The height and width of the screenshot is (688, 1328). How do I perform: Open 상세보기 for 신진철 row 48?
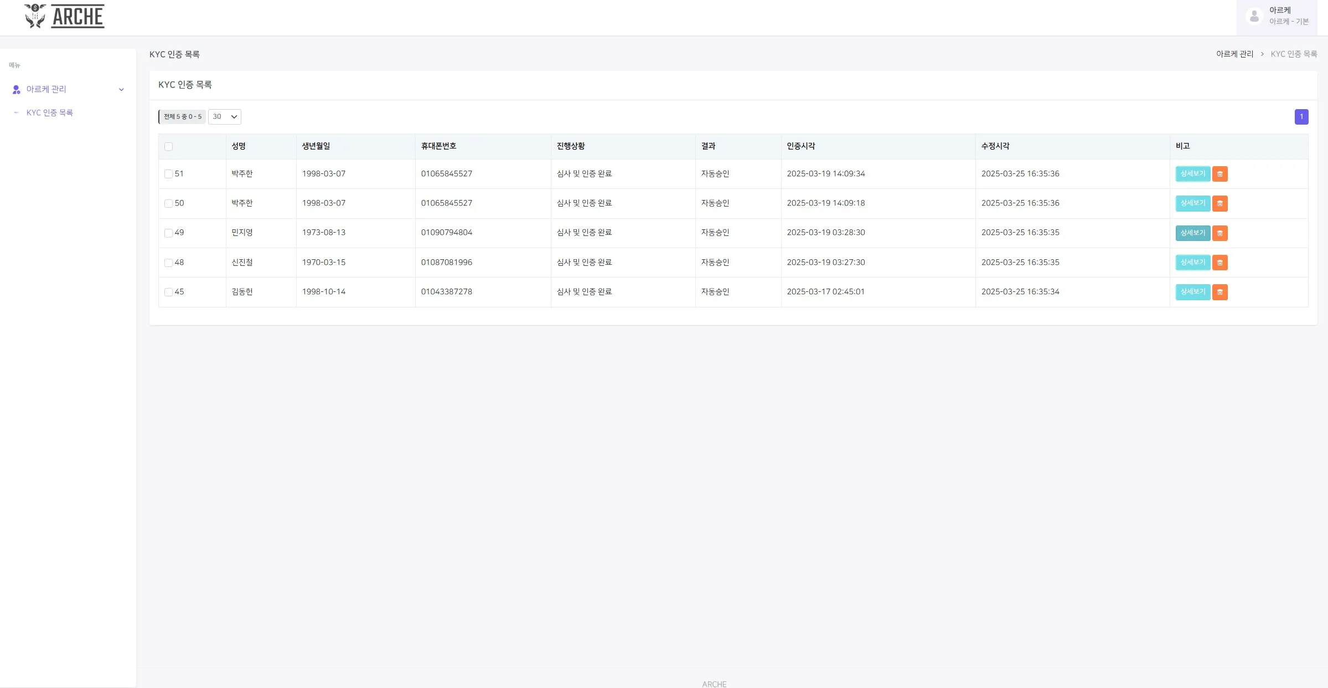tap(1192, 263)
